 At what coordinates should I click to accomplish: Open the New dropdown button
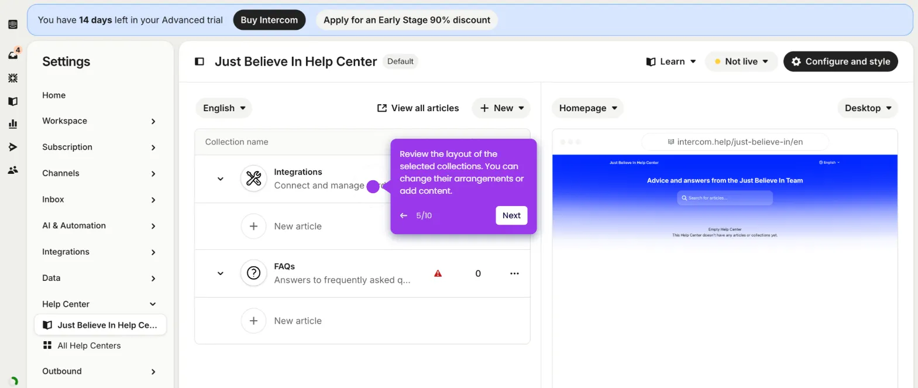pos(501,108)
